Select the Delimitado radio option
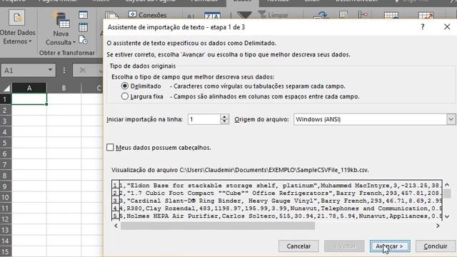Image resolution: width=457 pixels, height=257 pixels. coord(125,86)
